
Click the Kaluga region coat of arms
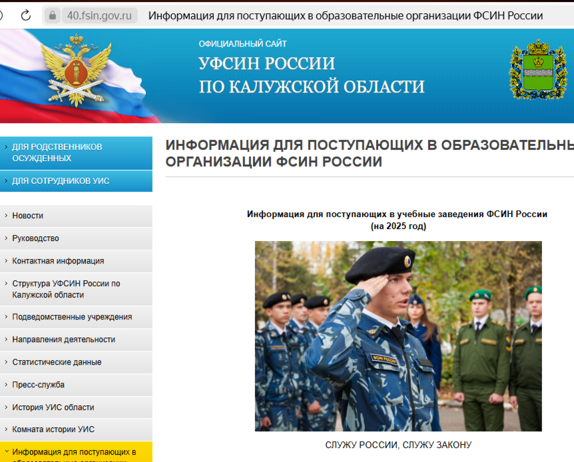(x=538, y=69)
